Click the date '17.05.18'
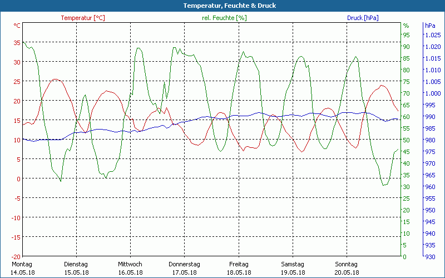The height and width of the screenshot is (278, 445). coord(185,272)
